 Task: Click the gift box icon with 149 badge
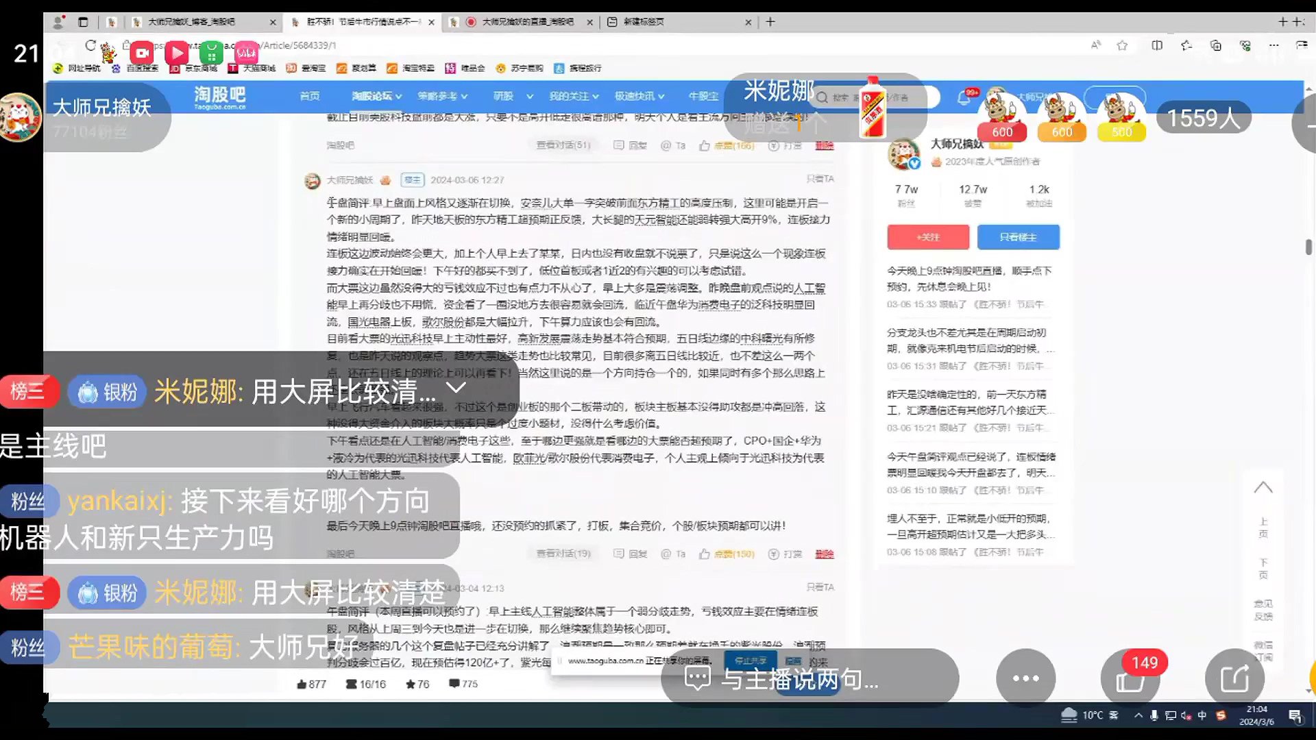[1130, 678]
